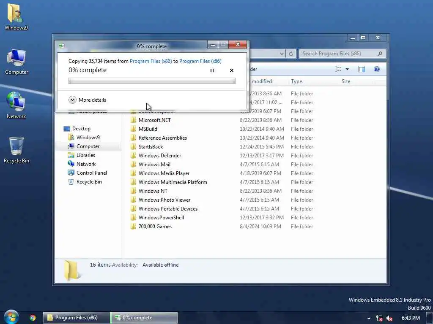Viewport: 433px width, 324px height.
Task: Select the Microsoft.NET folder
Action: point(154,120)
